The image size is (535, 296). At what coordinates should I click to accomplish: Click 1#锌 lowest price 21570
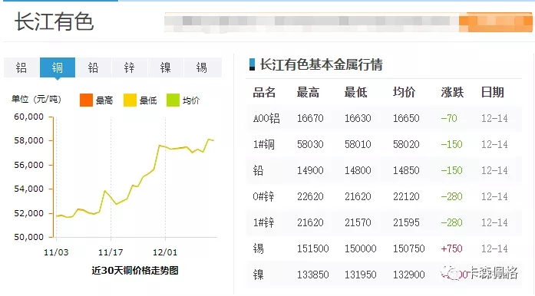(x=358, y=222)
